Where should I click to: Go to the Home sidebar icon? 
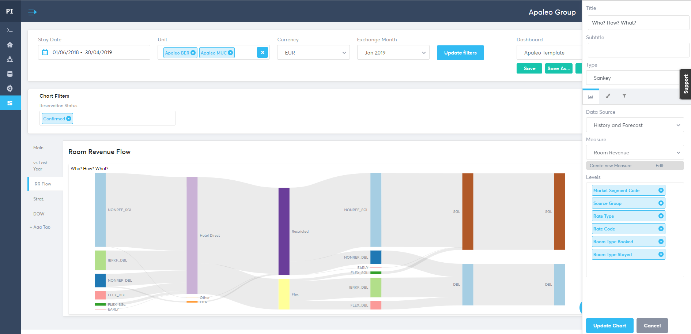(x=10, y=45)
